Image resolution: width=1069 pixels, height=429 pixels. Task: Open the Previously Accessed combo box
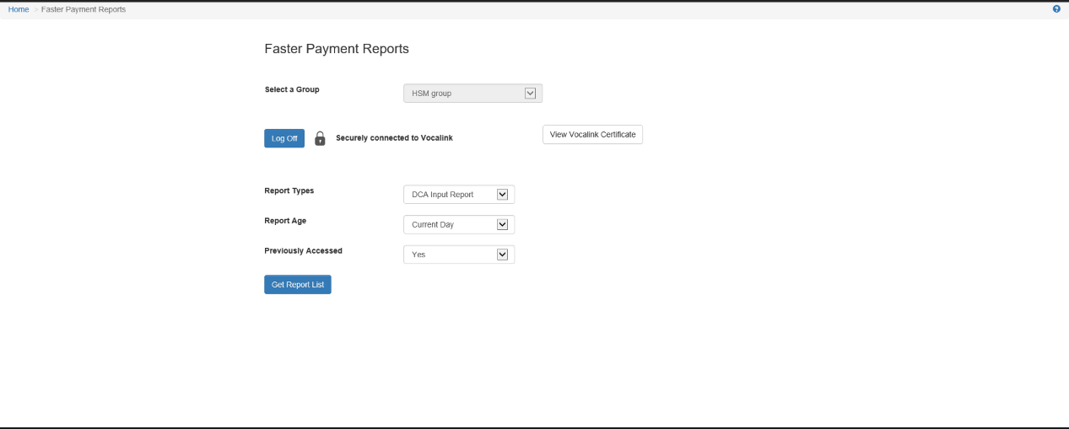pyautogui.click(x=451, y=255)
